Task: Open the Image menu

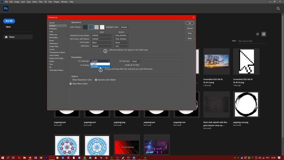Action: point(17,2)
